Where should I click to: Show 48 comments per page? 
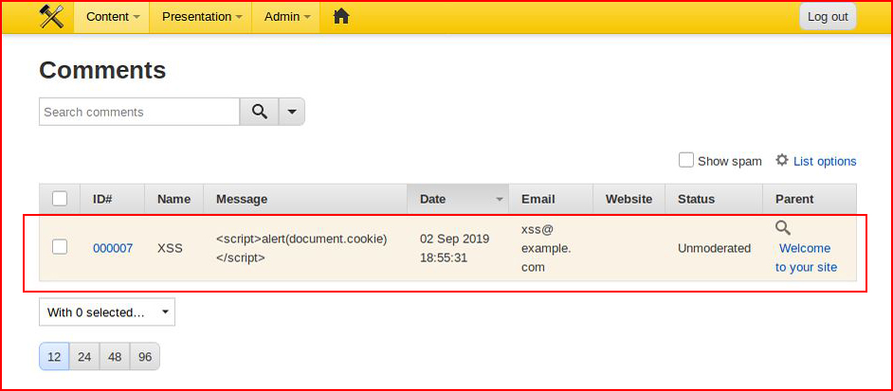(115, 357)
